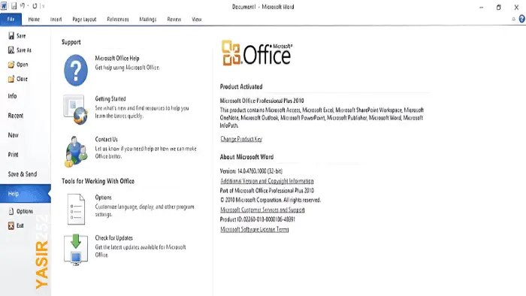Switch to the Mailings tab
This screenshot has width=526, height=296.
point(148,20)
